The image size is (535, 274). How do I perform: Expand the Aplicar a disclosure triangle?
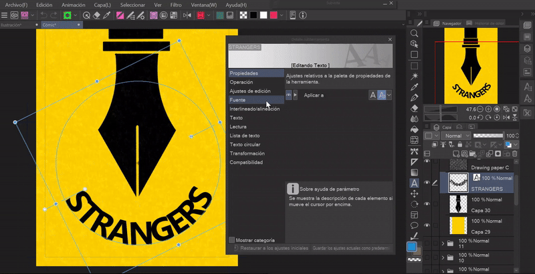(x=296, y=95)
